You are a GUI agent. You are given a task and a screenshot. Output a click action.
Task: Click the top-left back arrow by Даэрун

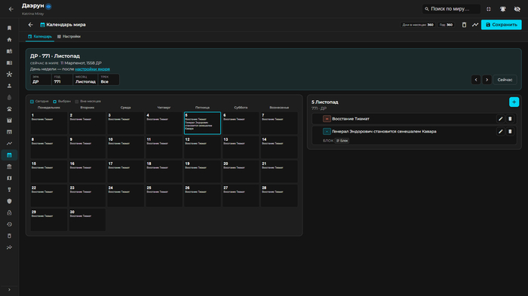pyautogui.click(x=11, y=9)
